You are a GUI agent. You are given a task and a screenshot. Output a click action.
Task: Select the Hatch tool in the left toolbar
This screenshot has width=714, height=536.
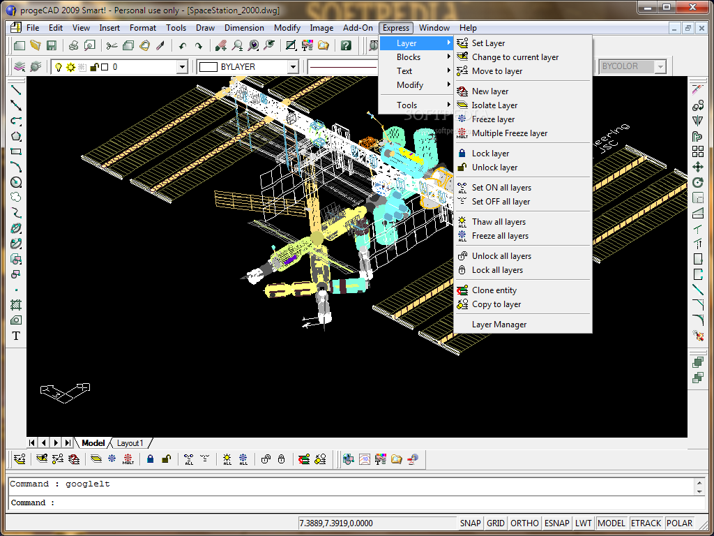16,304
